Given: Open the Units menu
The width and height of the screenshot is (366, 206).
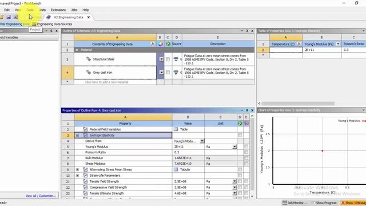Looking at the screenshot, I should pos(42,10).
